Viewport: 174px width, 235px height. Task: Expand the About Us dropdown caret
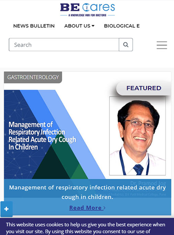click(93, 26)
